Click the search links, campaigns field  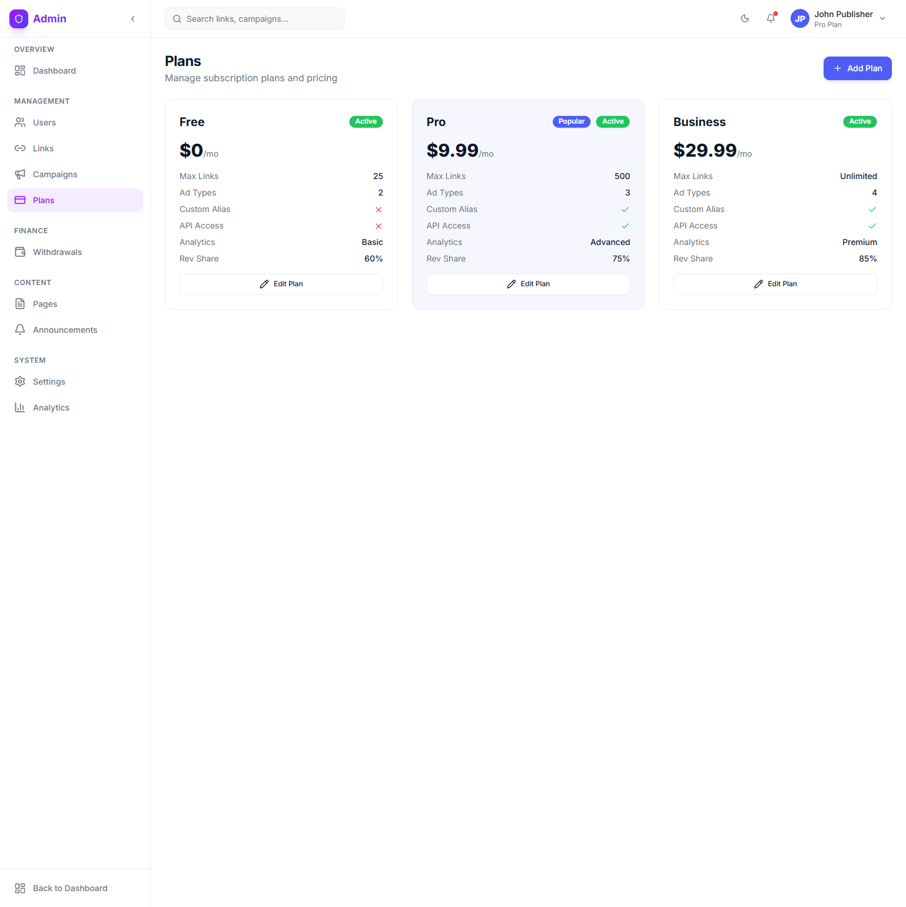pos(254,19)
